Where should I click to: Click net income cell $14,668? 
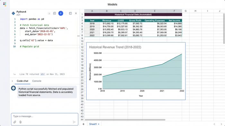coord(174,24)
